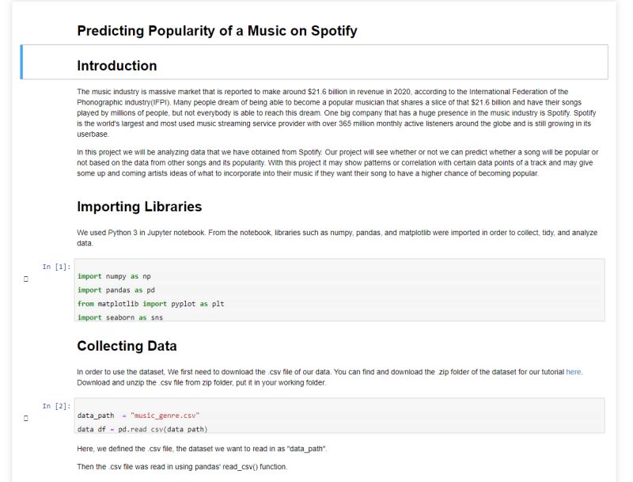633x482 pixels.
Task: Click the "Predicting Popularity of a Music on Spotify" title
Action: (217, 31)
